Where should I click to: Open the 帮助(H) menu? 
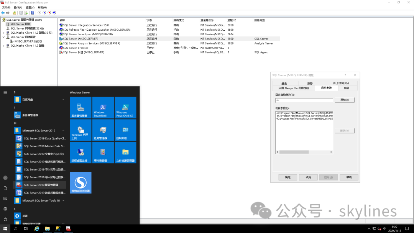(42, 7)
